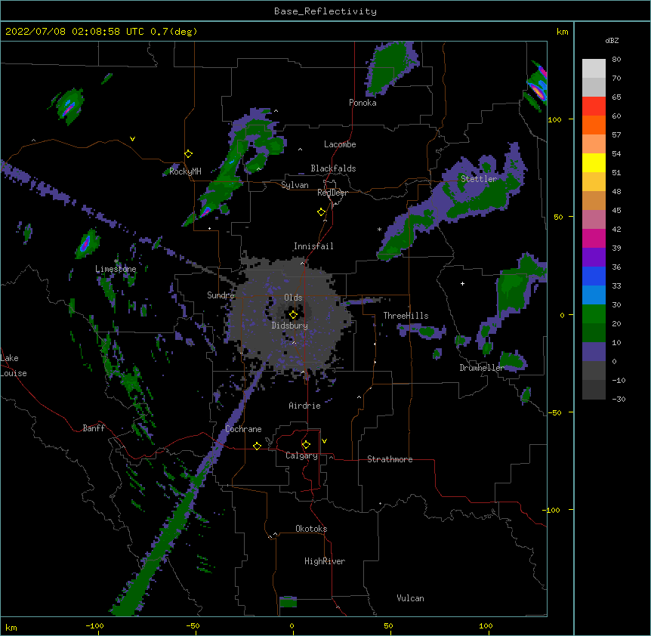Click the Cochrane city label
The width and height of the screenshot is (651, 636).
tap(243, 429)
